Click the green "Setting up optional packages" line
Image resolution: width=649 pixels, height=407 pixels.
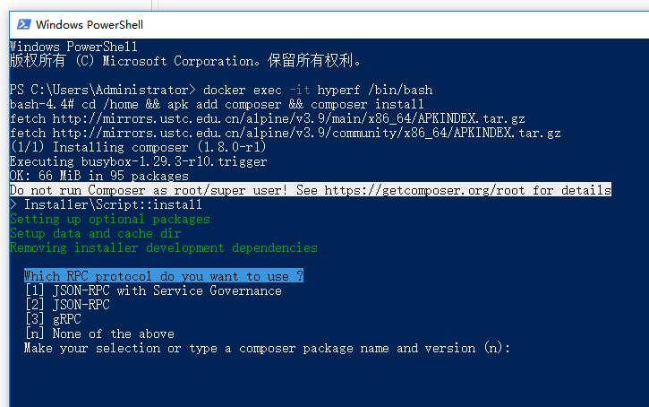point(110,219)
